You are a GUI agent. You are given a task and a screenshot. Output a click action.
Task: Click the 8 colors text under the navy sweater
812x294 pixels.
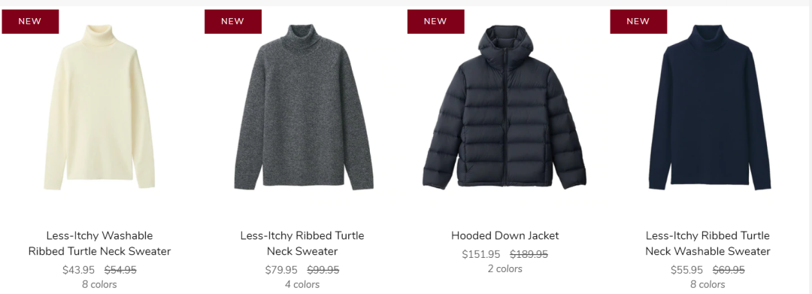click(x=707, y=284)
